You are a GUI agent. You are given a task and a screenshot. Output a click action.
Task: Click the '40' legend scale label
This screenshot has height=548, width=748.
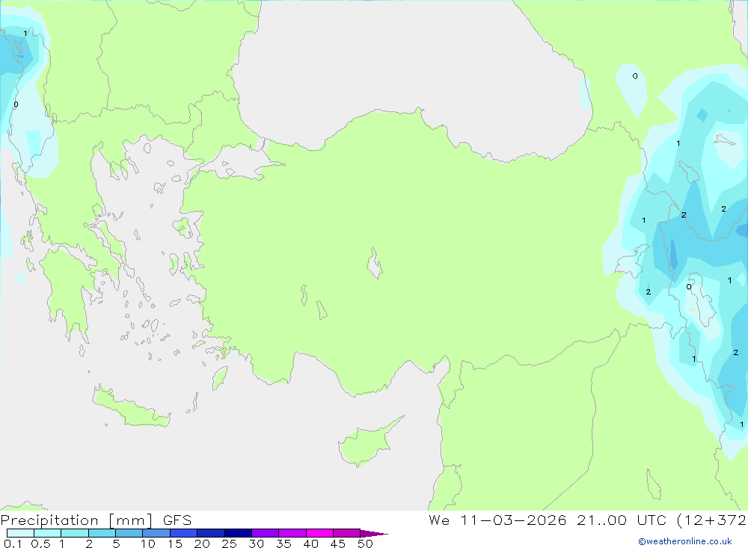311,544
